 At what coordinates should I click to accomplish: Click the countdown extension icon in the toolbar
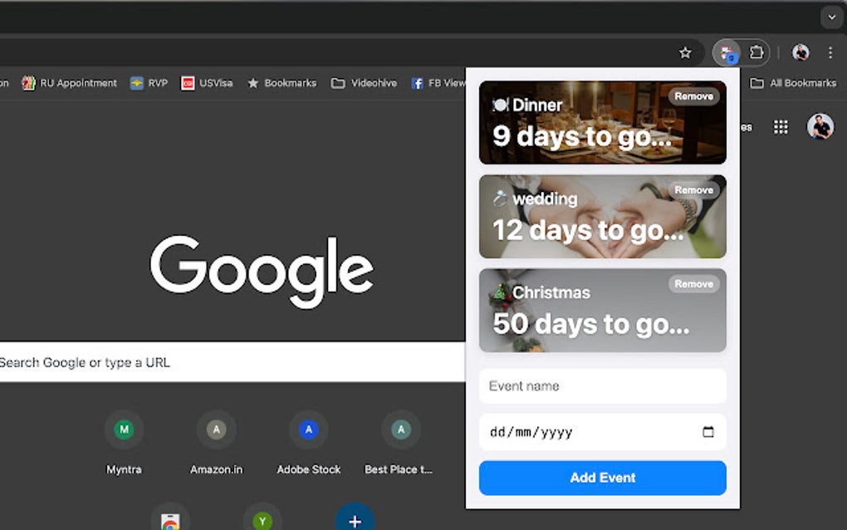pyautogui.click(x=727, y=52)
